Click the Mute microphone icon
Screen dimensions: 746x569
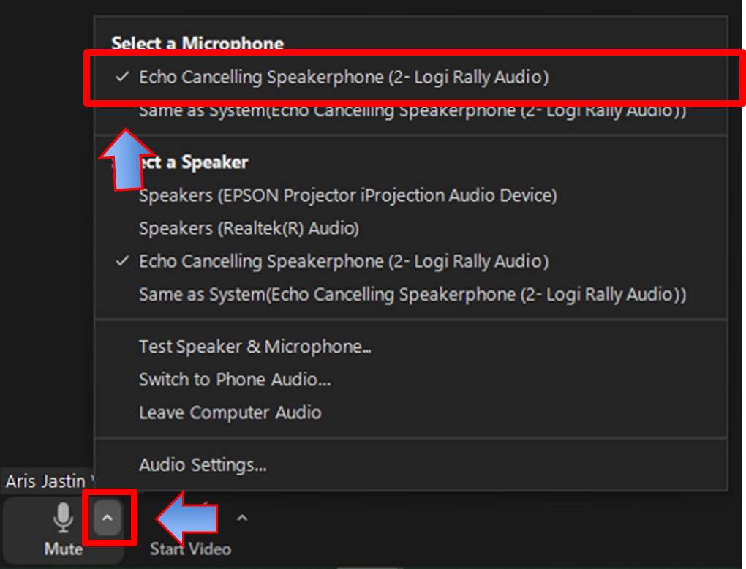coord(63,518)
